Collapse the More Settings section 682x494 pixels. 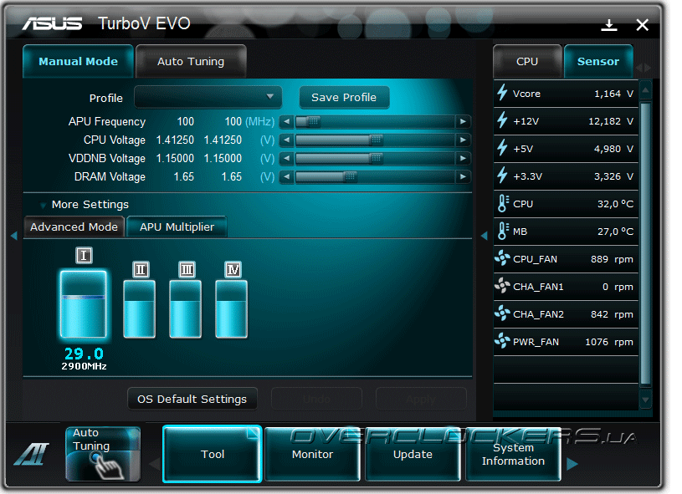43,205
